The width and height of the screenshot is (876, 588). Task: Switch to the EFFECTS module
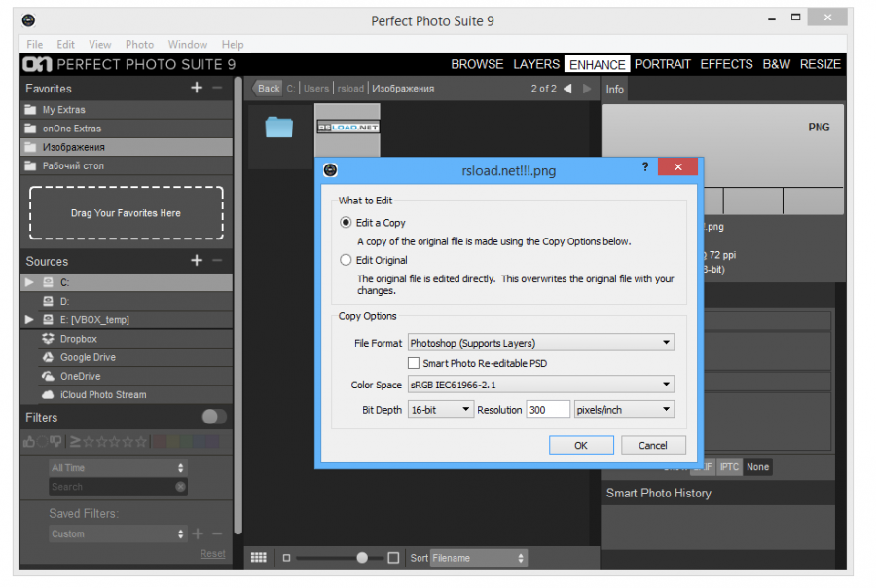click(x=726, y=64)
